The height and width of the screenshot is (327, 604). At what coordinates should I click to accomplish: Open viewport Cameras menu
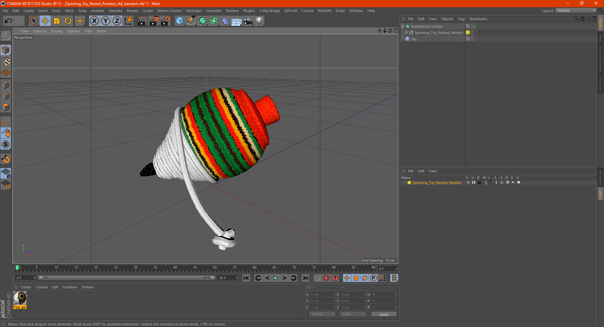click(x=40, y=31)
